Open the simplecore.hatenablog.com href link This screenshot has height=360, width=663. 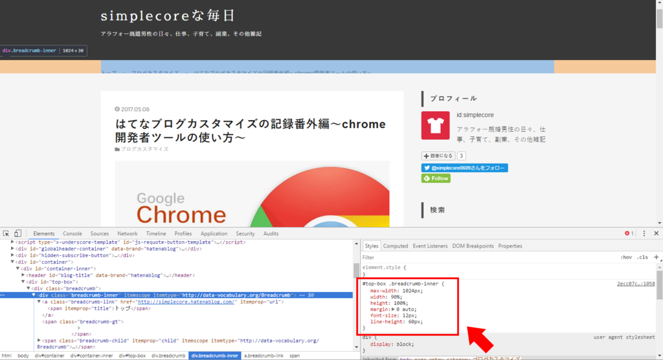click(x=186, y=302)
